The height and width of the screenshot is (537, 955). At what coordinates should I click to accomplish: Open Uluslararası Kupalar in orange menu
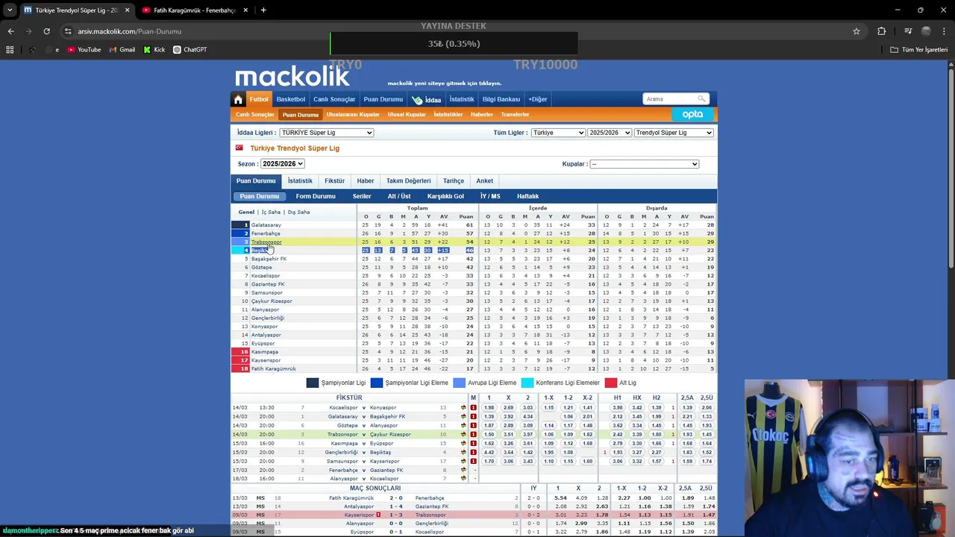[353, 114]
